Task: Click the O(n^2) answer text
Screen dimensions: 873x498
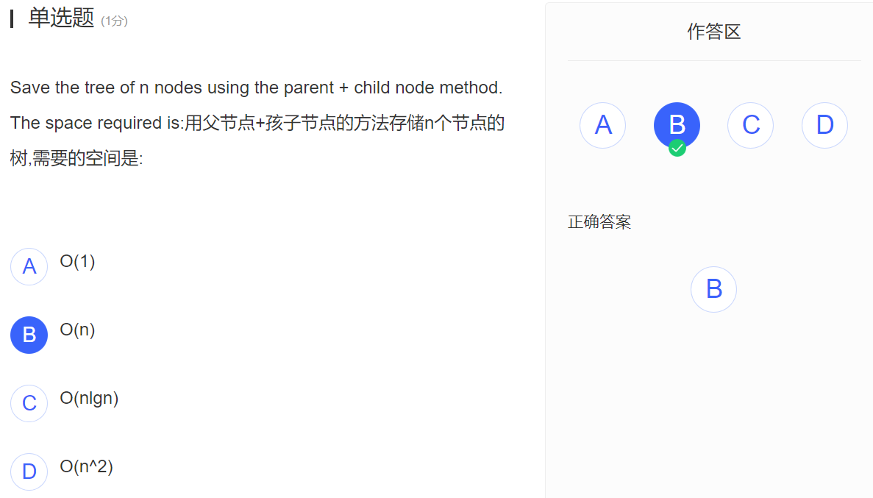Action: (x=86, y=466)
